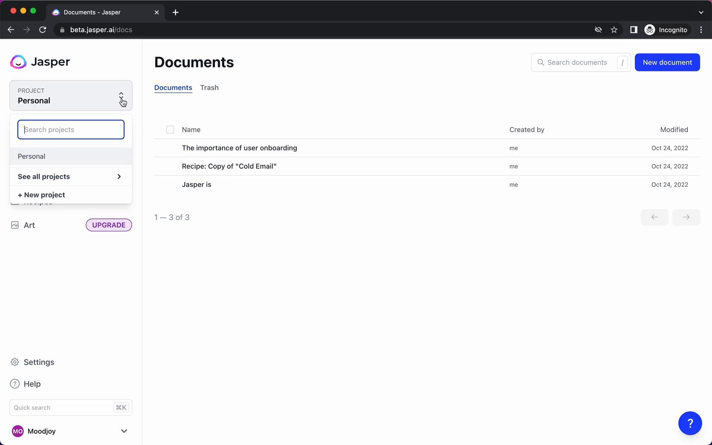The width and height of the screenshot is (712, 445).
Task: Switch to the Trash tab
Action: [x=209, y=88]
